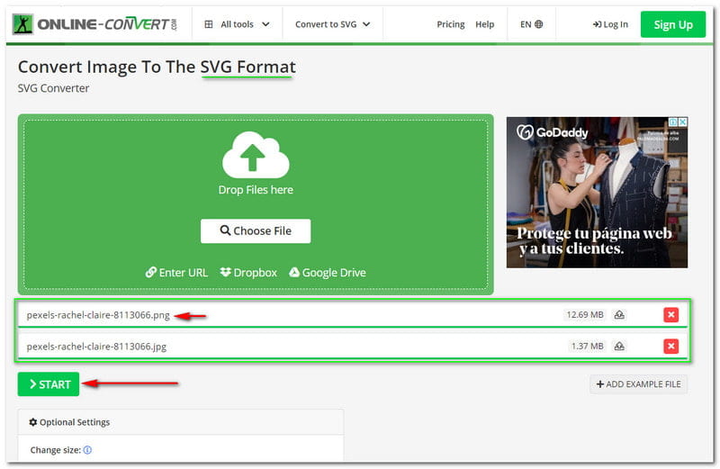
Task: Choose the Dropbox upload option
Action: pos(248,273)
